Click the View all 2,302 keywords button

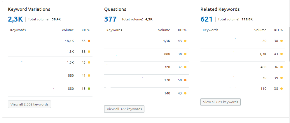29,104
